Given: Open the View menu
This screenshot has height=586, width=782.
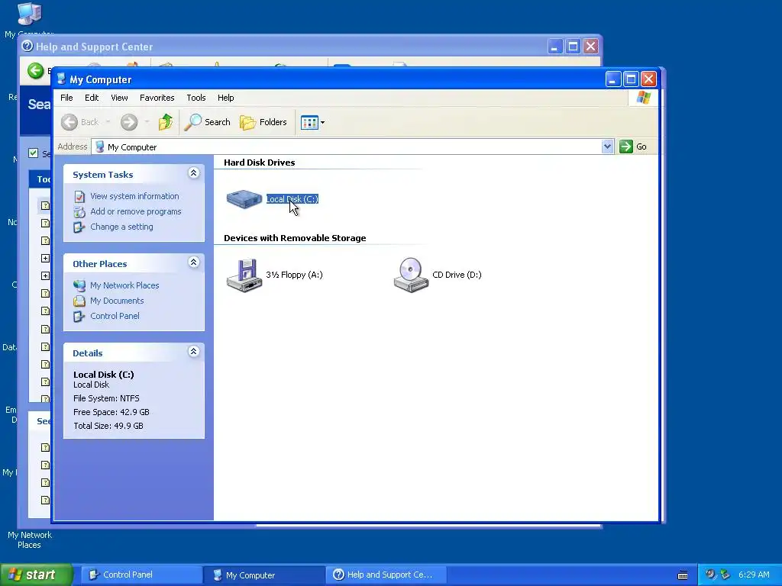Looking at the screenshot, I should pos(119,98).
